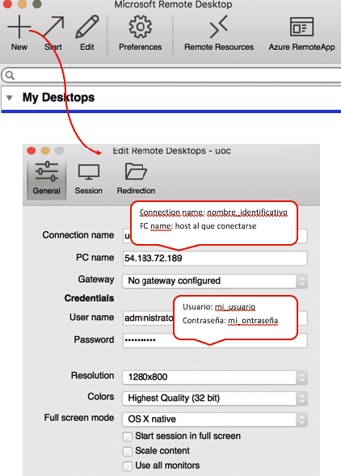This screenshot has width=341, height=476.
Task: Open Preferences gear icon
Action: tap(140, 27)
